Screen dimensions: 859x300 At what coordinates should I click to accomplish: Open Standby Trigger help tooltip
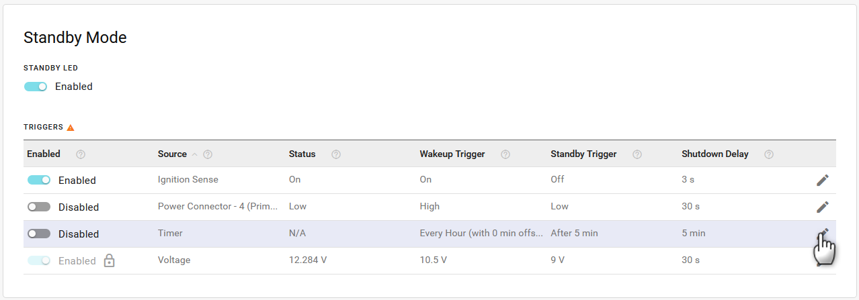(637, 154)
